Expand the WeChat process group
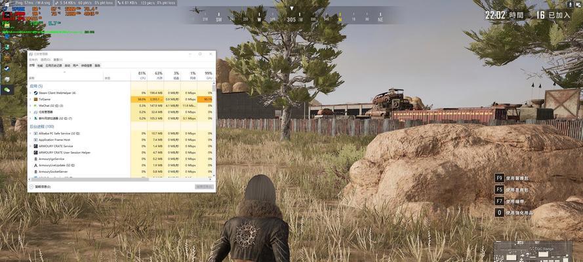 pos(30,105)
